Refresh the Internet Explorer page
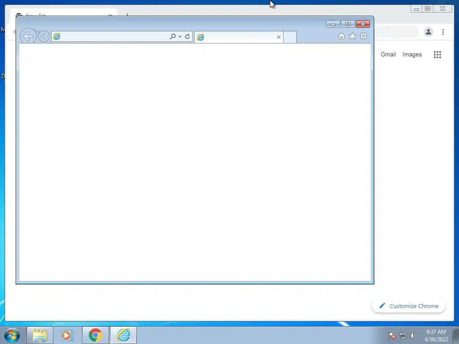Viewport: 459px width, 344px height. 187,37
